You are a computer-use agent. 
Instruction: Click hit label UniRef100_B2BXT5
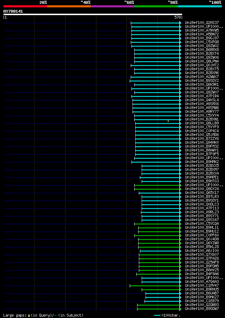[x=202, y=69]
